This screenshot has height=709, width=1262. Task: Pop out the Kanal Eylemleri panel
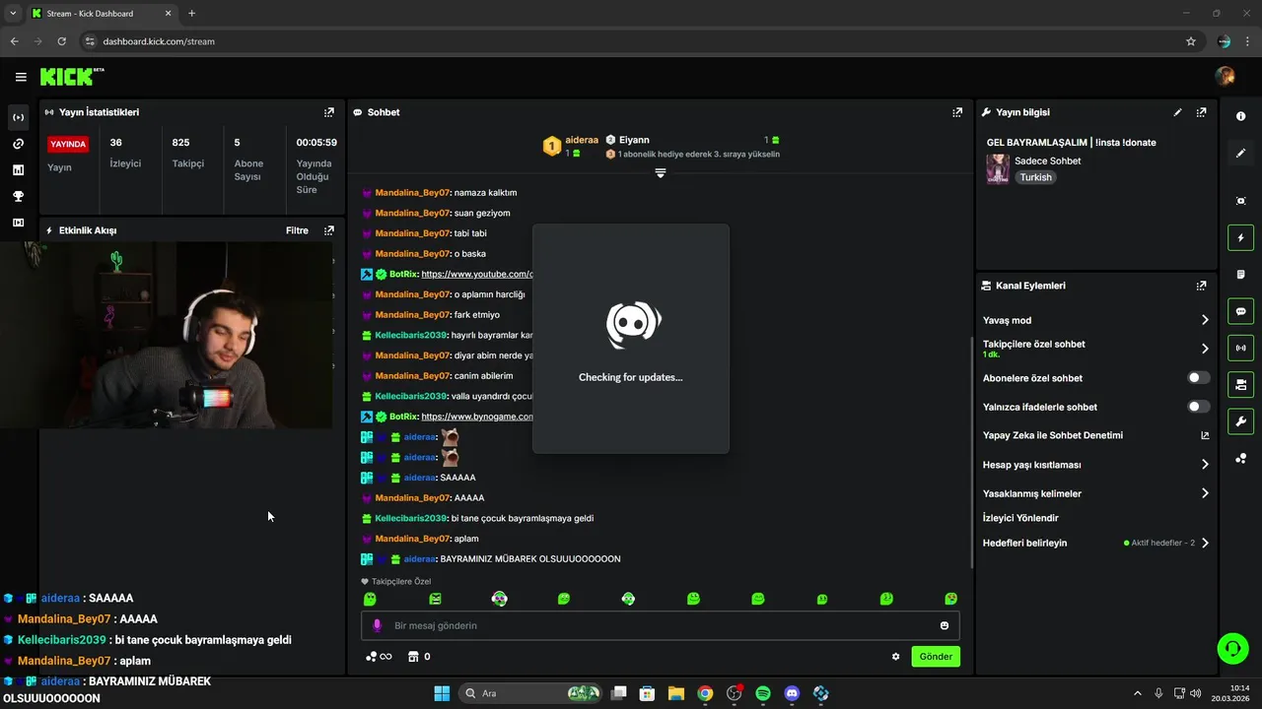[x=1201, y=286]
